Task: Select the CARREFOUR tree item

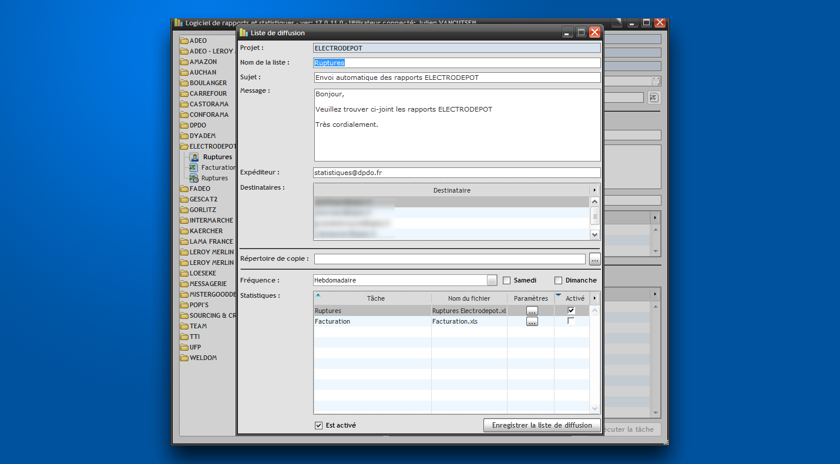Action: [208, 93]
